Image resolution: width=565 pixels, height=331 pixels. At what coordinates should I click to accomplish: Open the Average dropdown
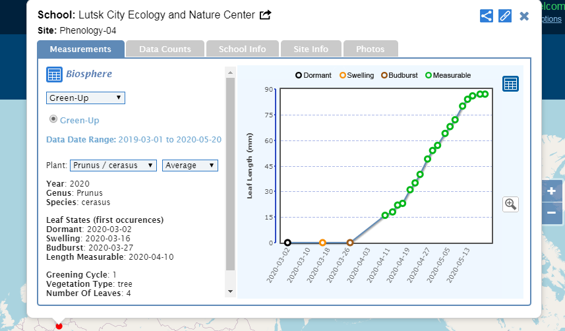(190, 165)
